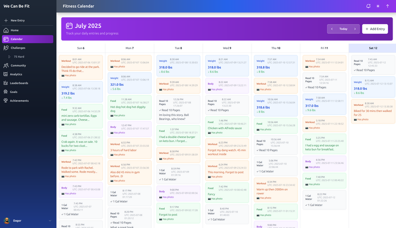Open the Analytics menu item

(28, 74)
